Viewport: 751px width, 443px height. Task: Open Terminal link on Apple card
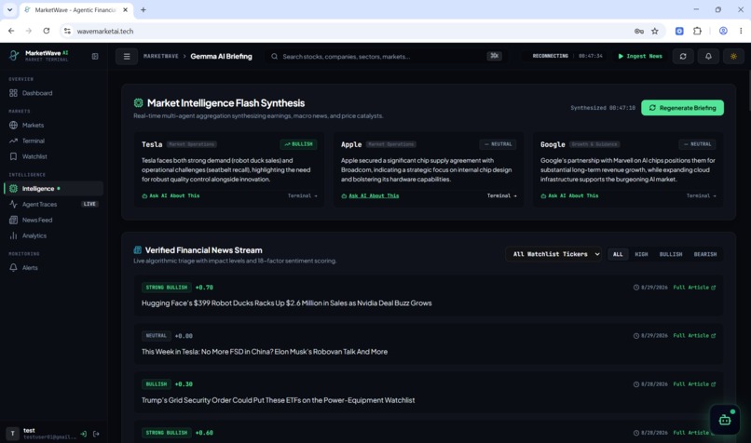point(501,195)
